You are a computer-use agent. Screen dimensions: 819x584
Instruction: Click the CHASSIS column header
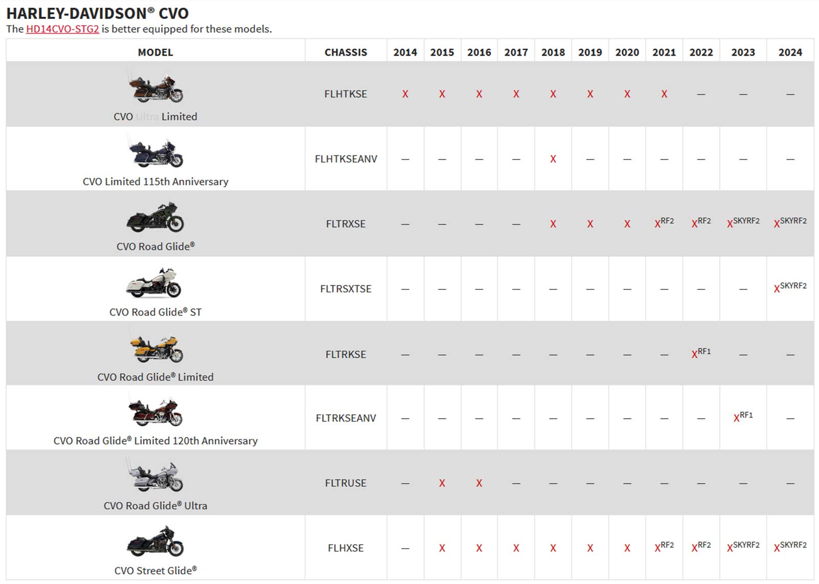click(x=346, y=52)
